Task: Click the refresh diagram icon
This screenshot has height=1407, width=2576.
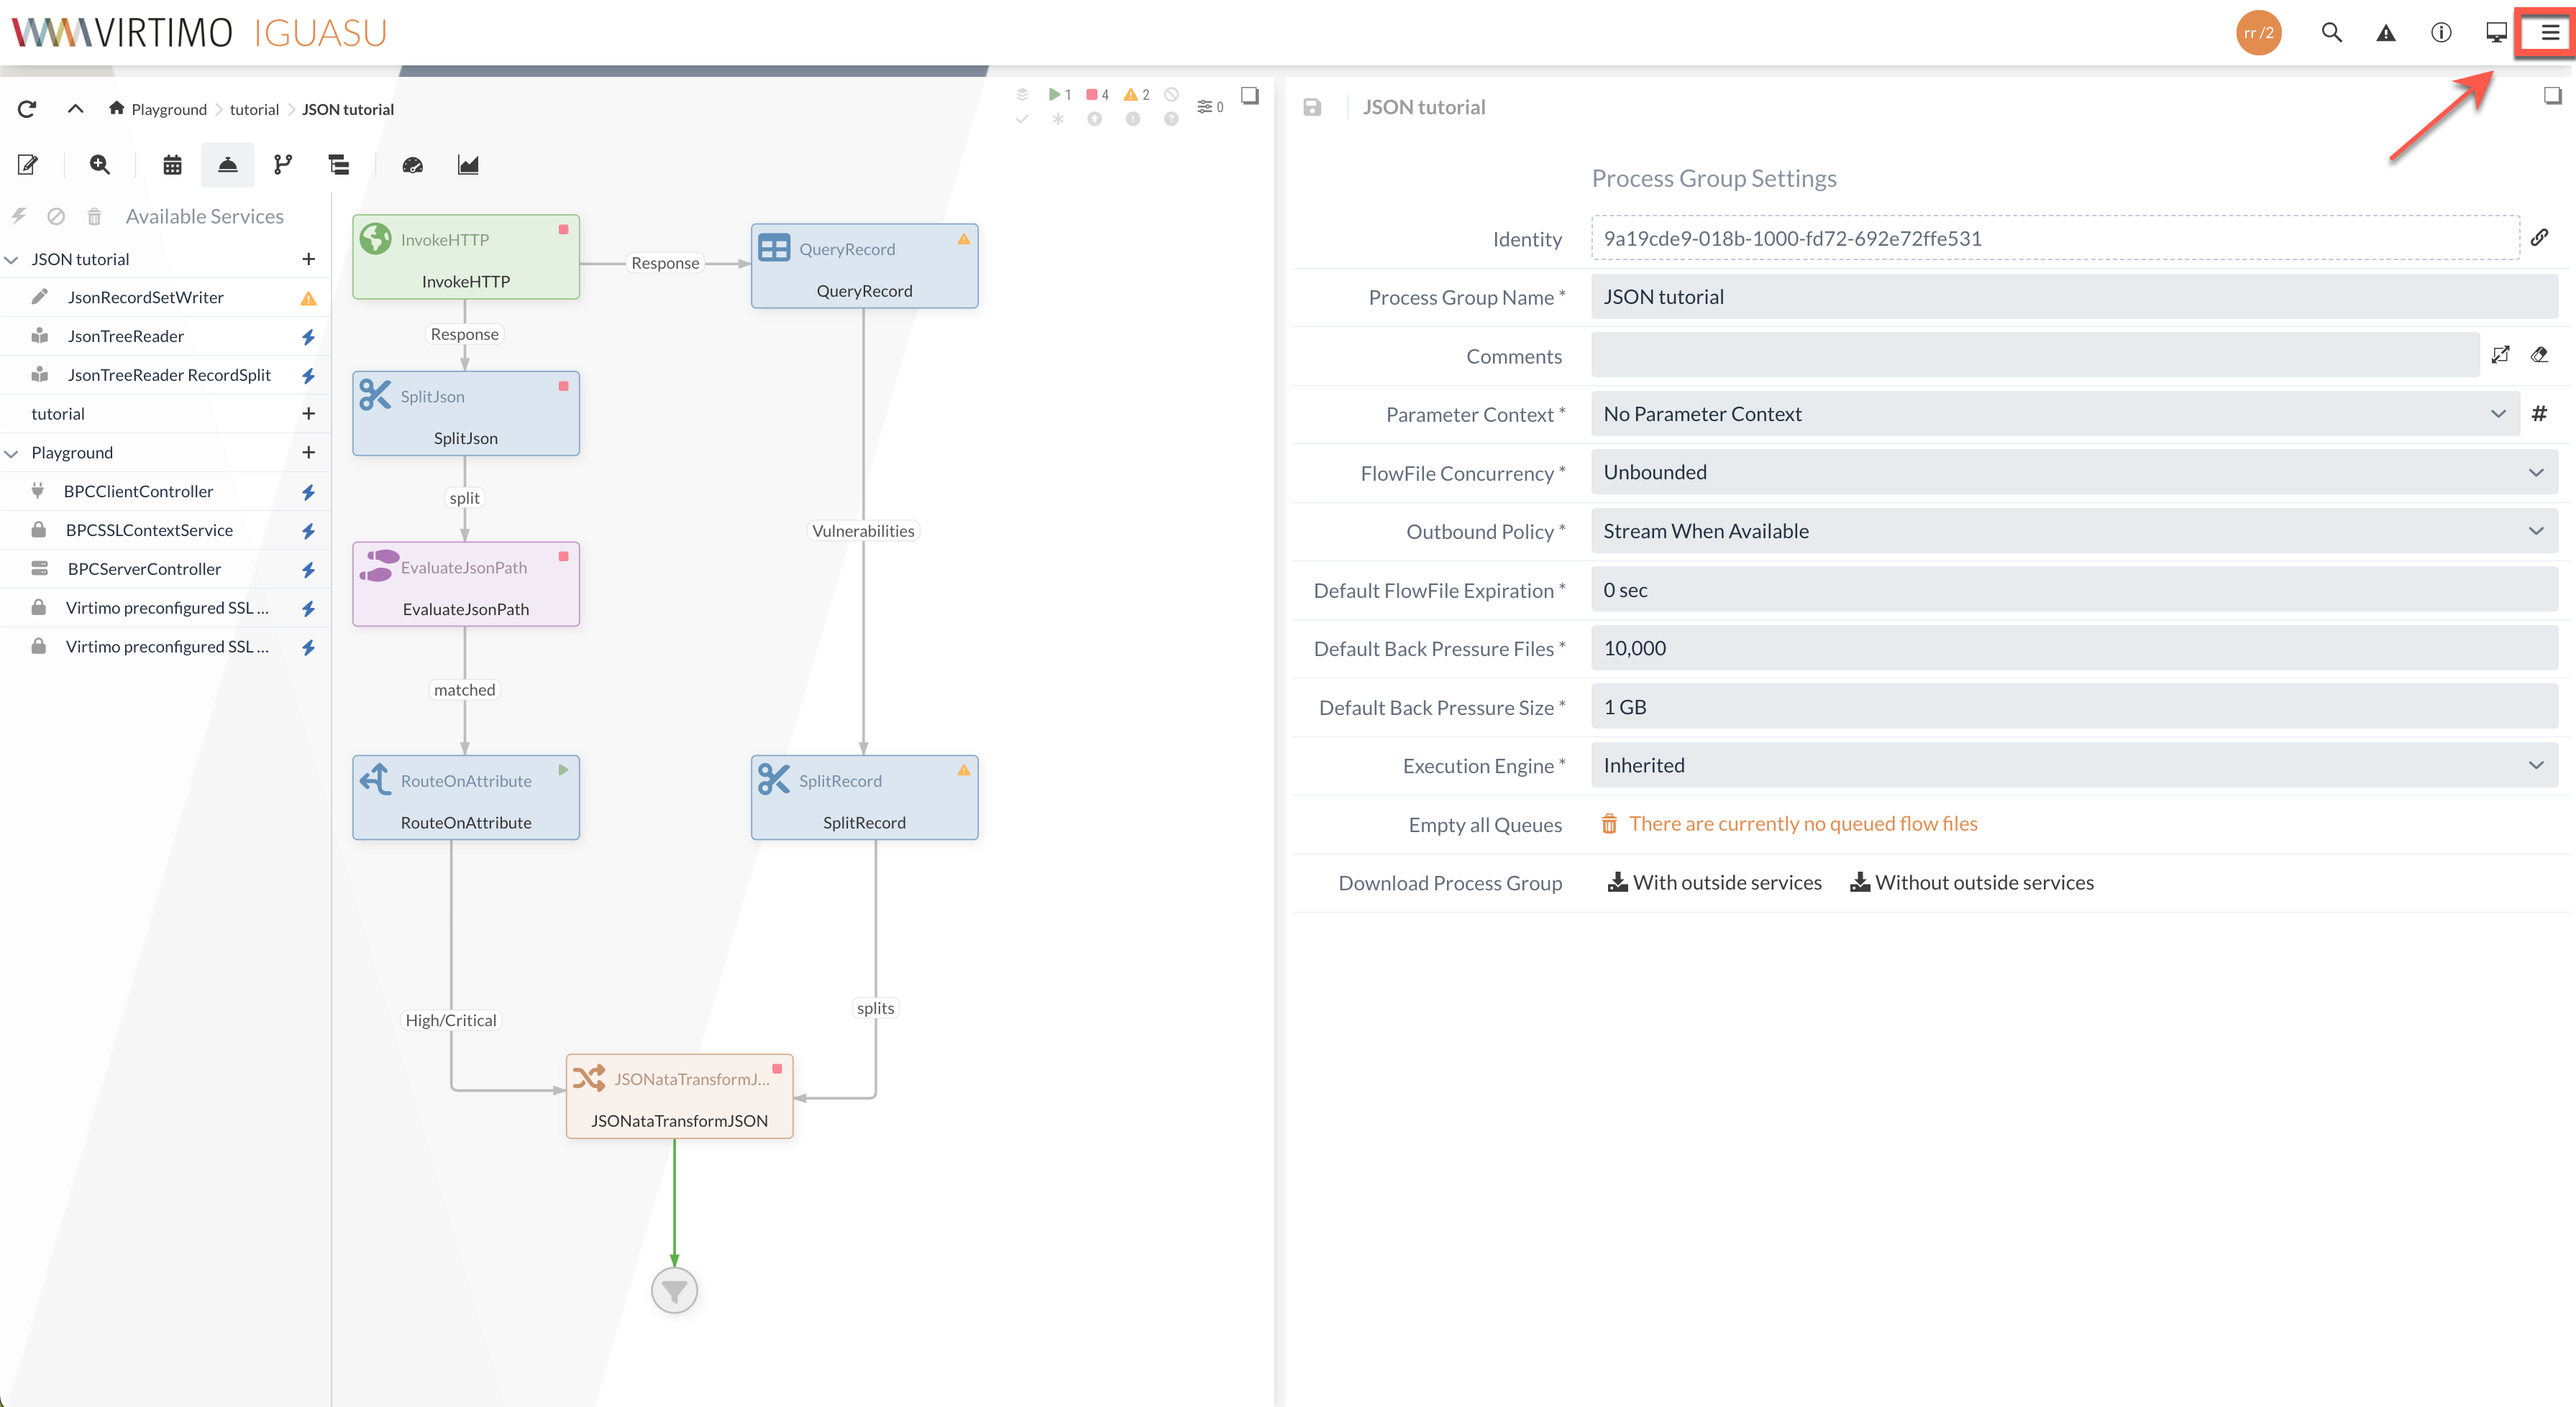Action: click(27, 109)
